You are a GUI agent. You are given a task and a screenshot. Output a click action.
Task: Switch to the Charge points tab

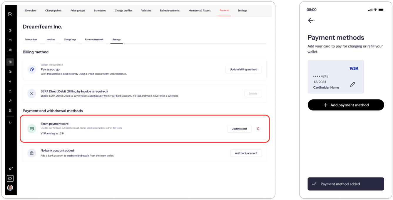[53, 11]
